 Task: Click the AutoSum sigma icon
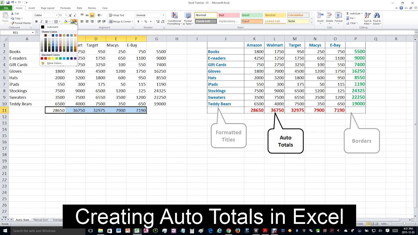coord(347,14)
